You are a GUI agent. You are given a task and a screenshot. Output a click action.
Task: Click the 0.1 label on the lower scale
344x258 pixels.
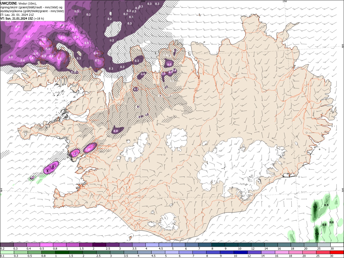(x=2, y=256)
